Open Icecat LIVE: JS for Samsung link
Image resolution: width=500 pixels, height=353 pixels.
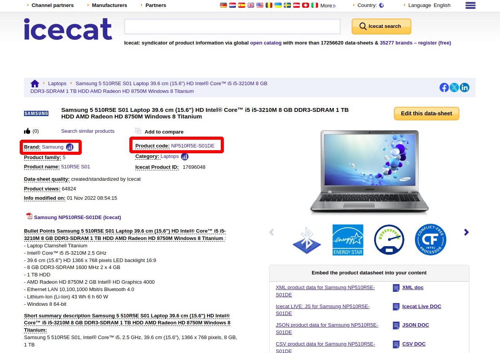point(323,310)
